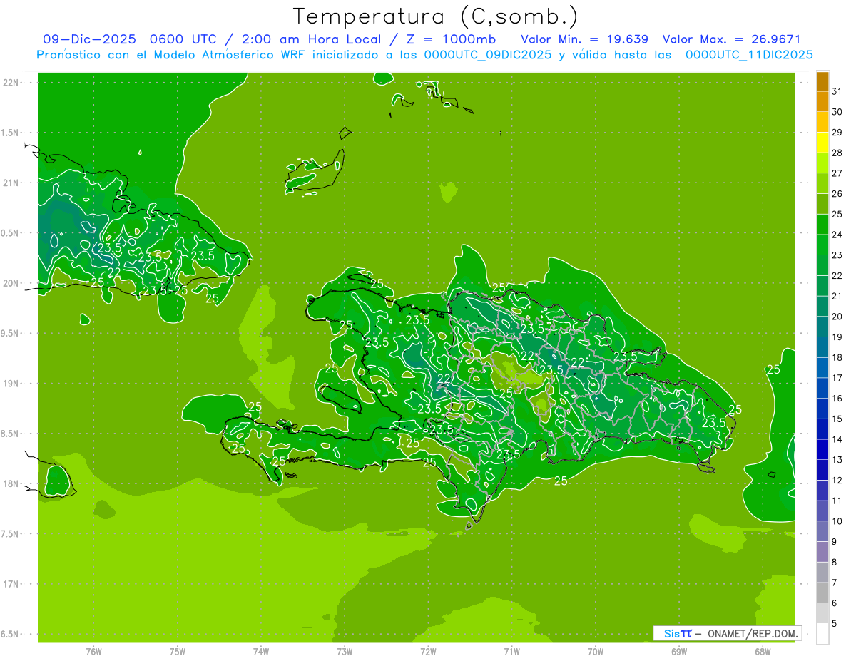
Task: Click the 'Temperatura (C,somb.)' title
Action: (435, 16)
